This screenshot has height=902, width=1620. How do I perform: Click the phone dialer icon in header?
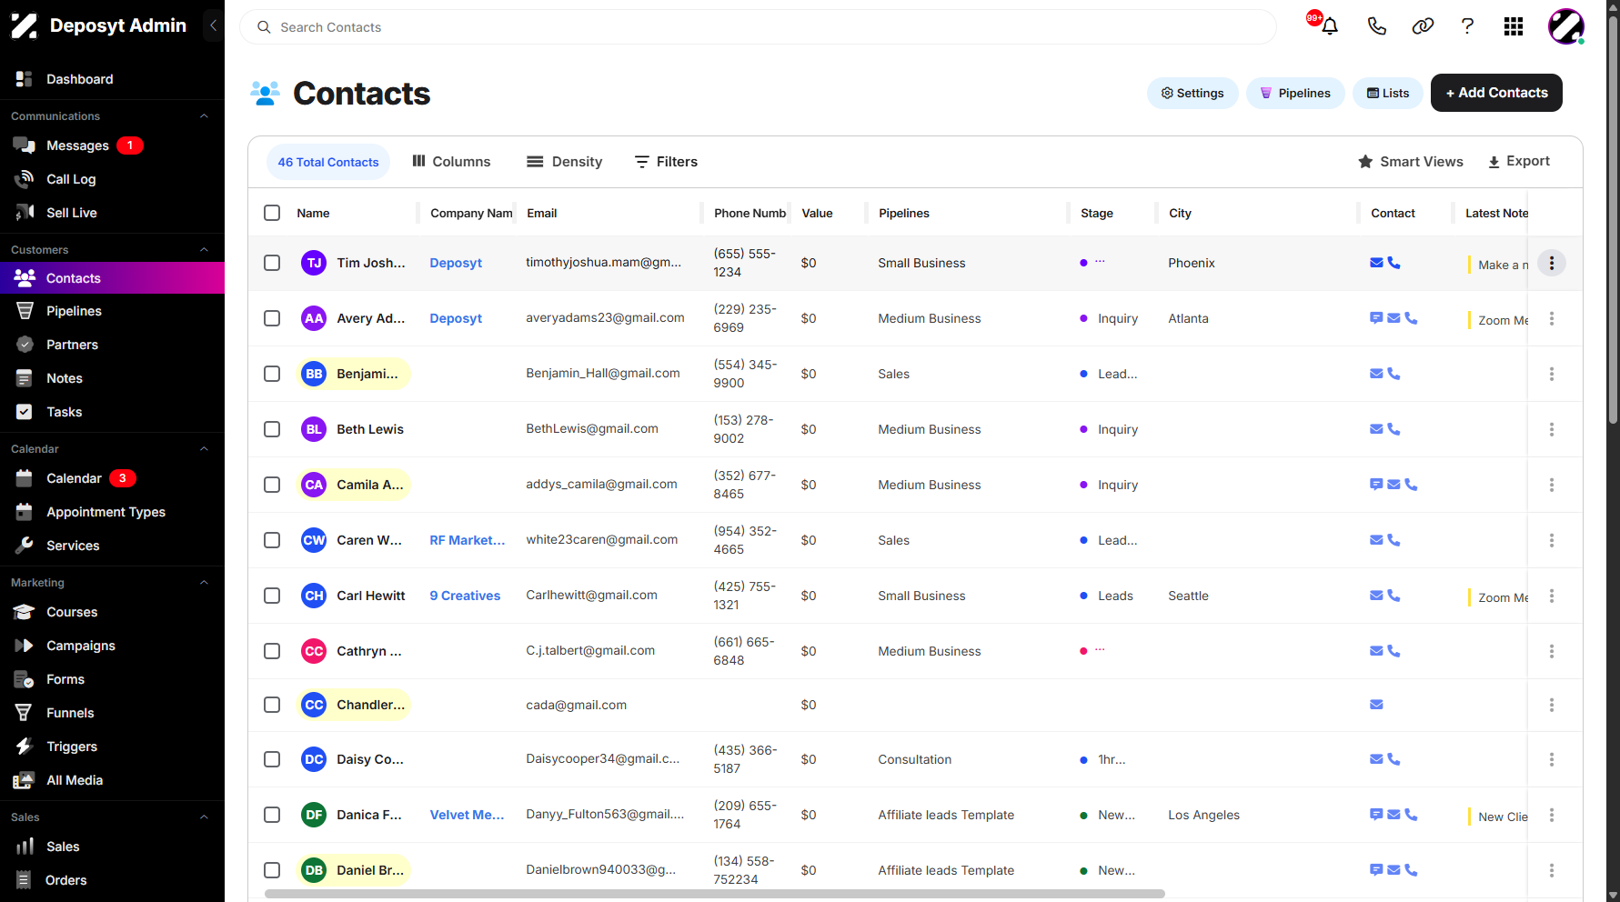pyautogui.click(x=1376, y=26)
